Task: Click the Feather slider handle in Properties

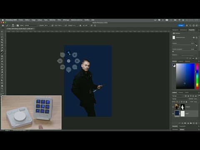Action: [x=173, y=51]
